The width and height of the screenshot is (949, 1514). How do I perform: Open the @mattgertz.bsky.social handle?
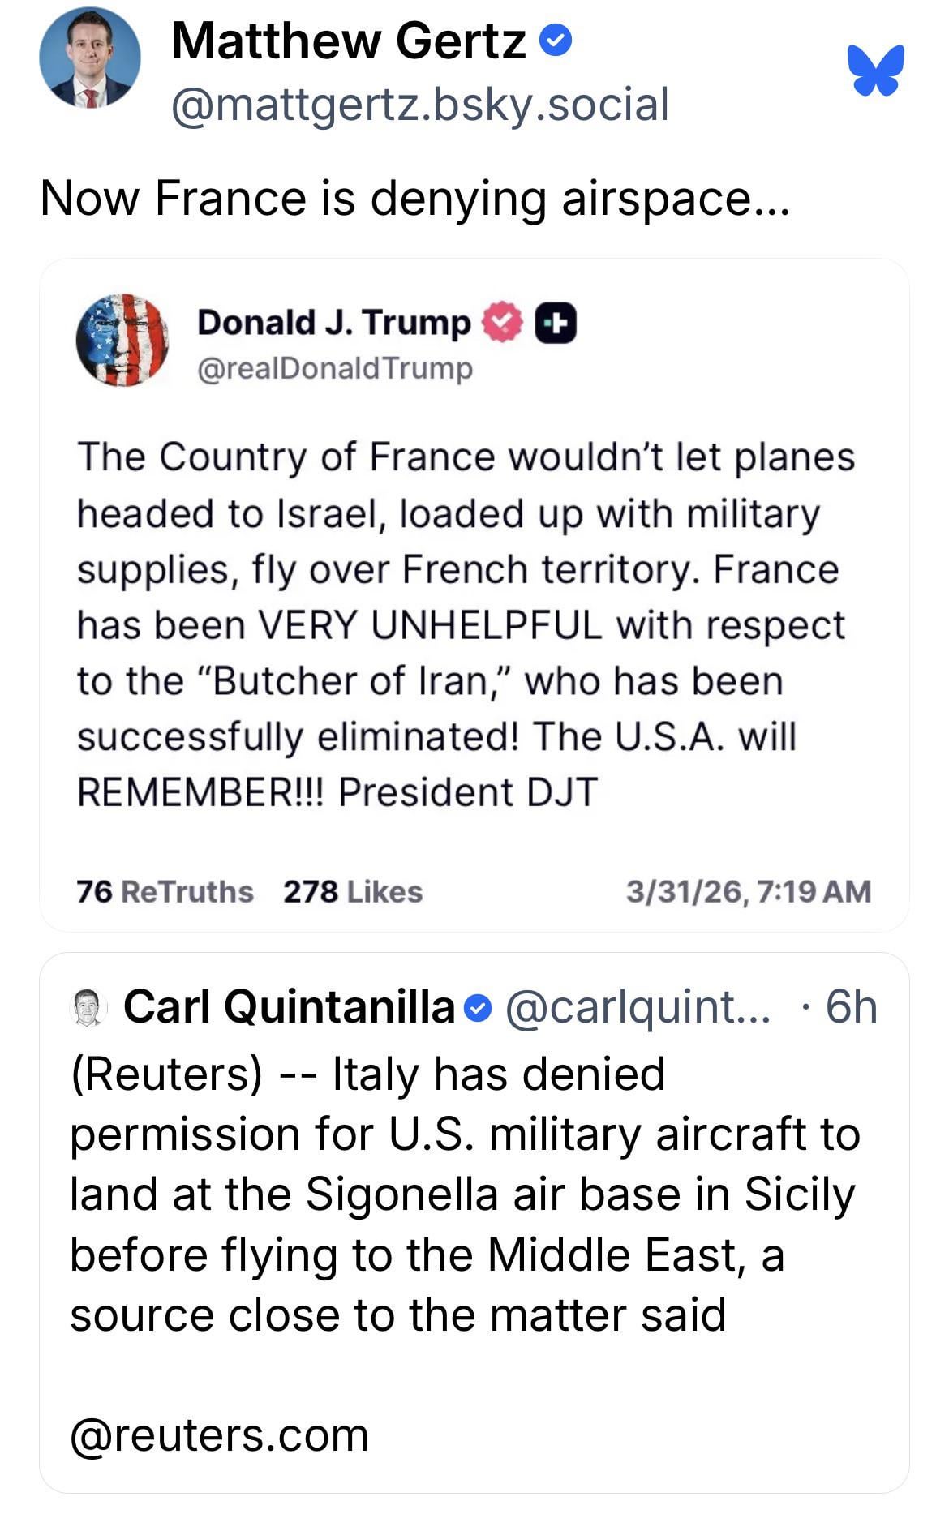point(419,105)
